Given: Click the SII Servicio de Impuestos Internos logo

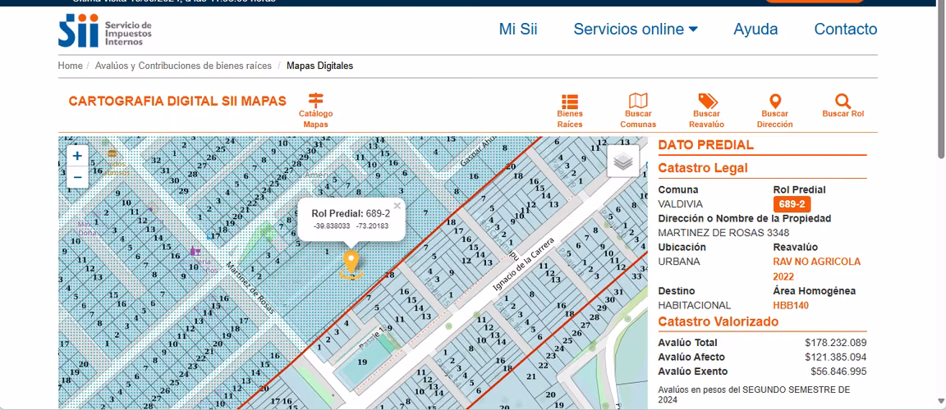Looking at the screenshot, I should [x=105, y=31].
